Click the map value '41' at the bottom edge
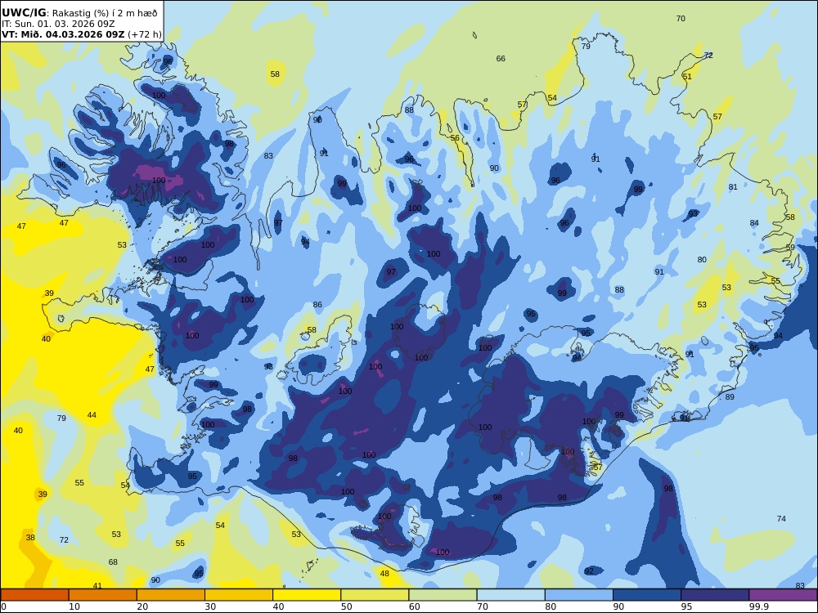The height and width of the screenshot is (613, 818). pos(97,586)
